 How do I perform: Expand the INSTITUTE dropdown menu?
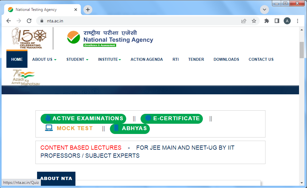click(110, 59)
